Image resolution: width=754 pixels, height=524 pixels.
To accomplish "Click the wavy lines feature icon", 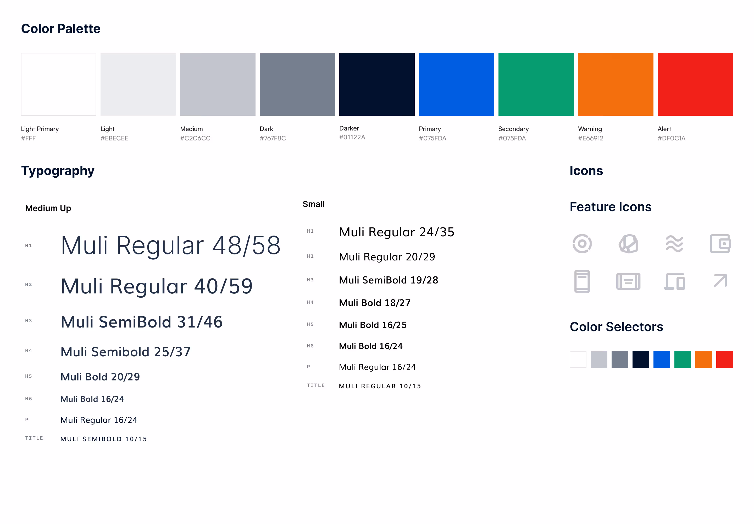I will 674,243.
